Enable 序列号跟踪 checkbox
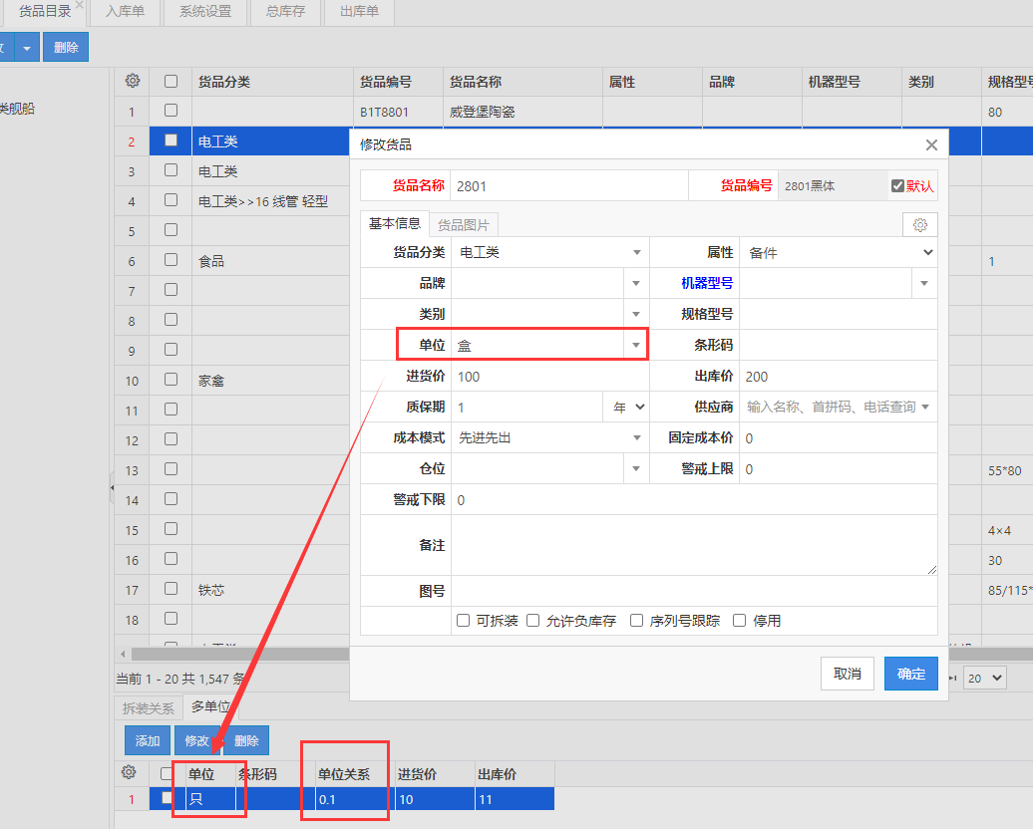 (636, 621)
